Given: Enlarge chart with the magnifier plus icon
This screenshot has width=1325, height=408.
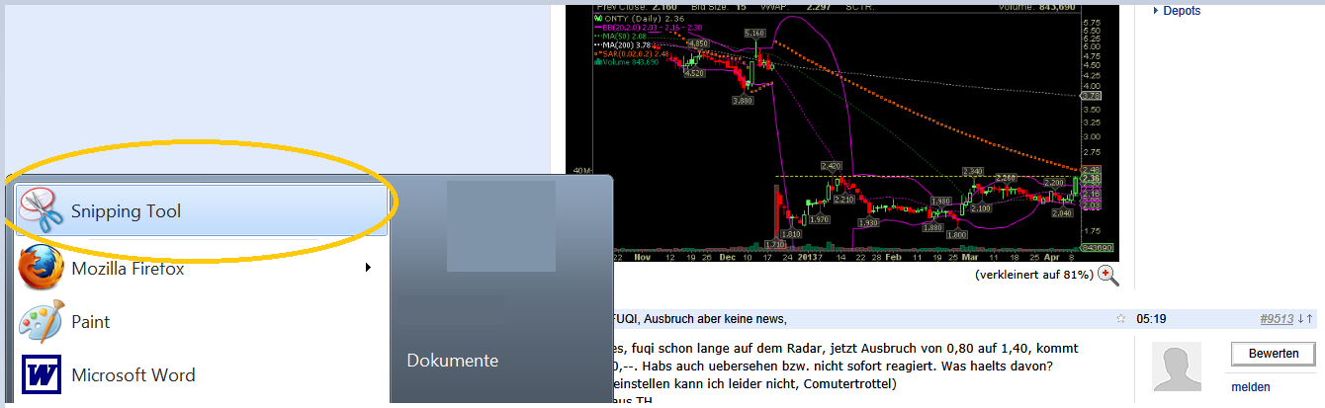Looking at the screenshot, I should click(x=1108, y=276).
